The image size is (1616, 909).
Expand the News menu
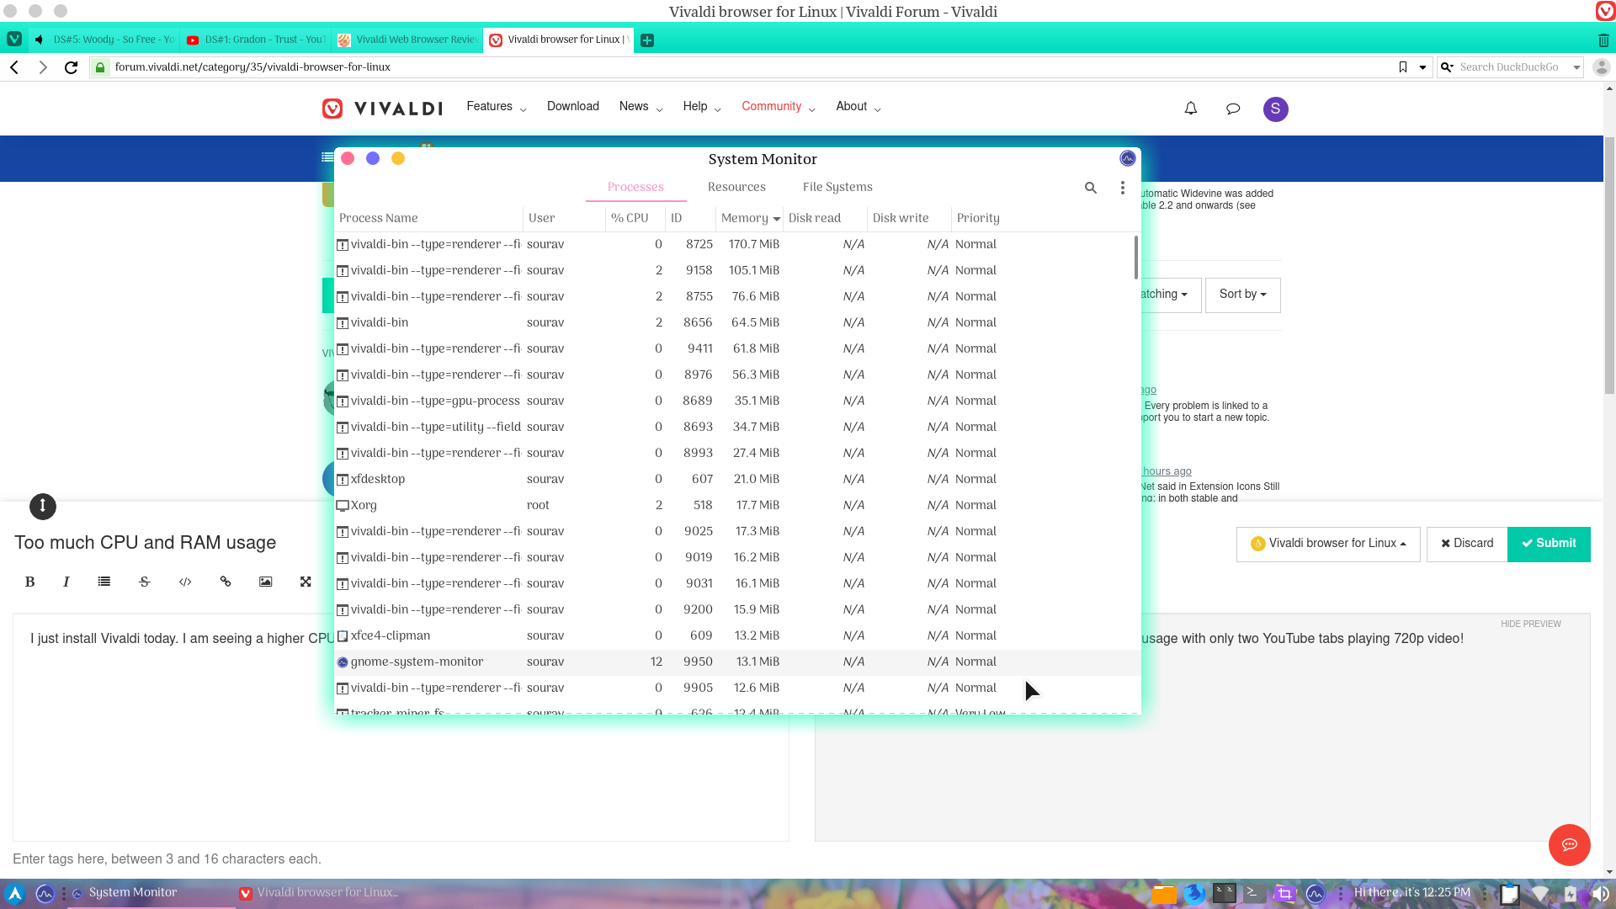pyautogui.click(x=641, y=107)
